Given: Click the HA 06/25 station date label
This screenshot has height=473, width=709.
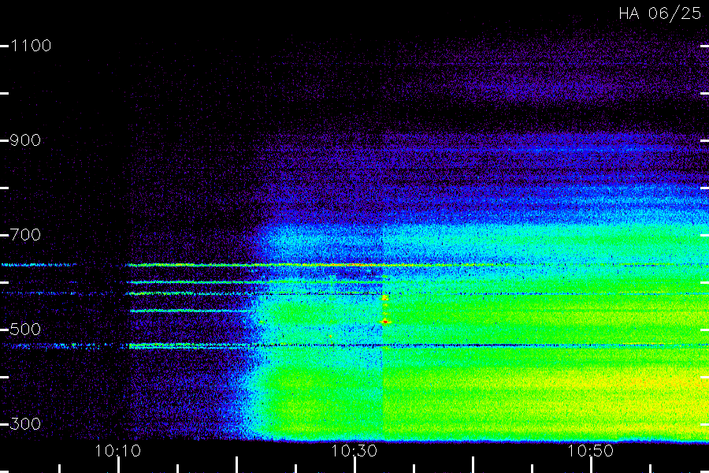Looking at the screenshot, I should click(660, 13).
